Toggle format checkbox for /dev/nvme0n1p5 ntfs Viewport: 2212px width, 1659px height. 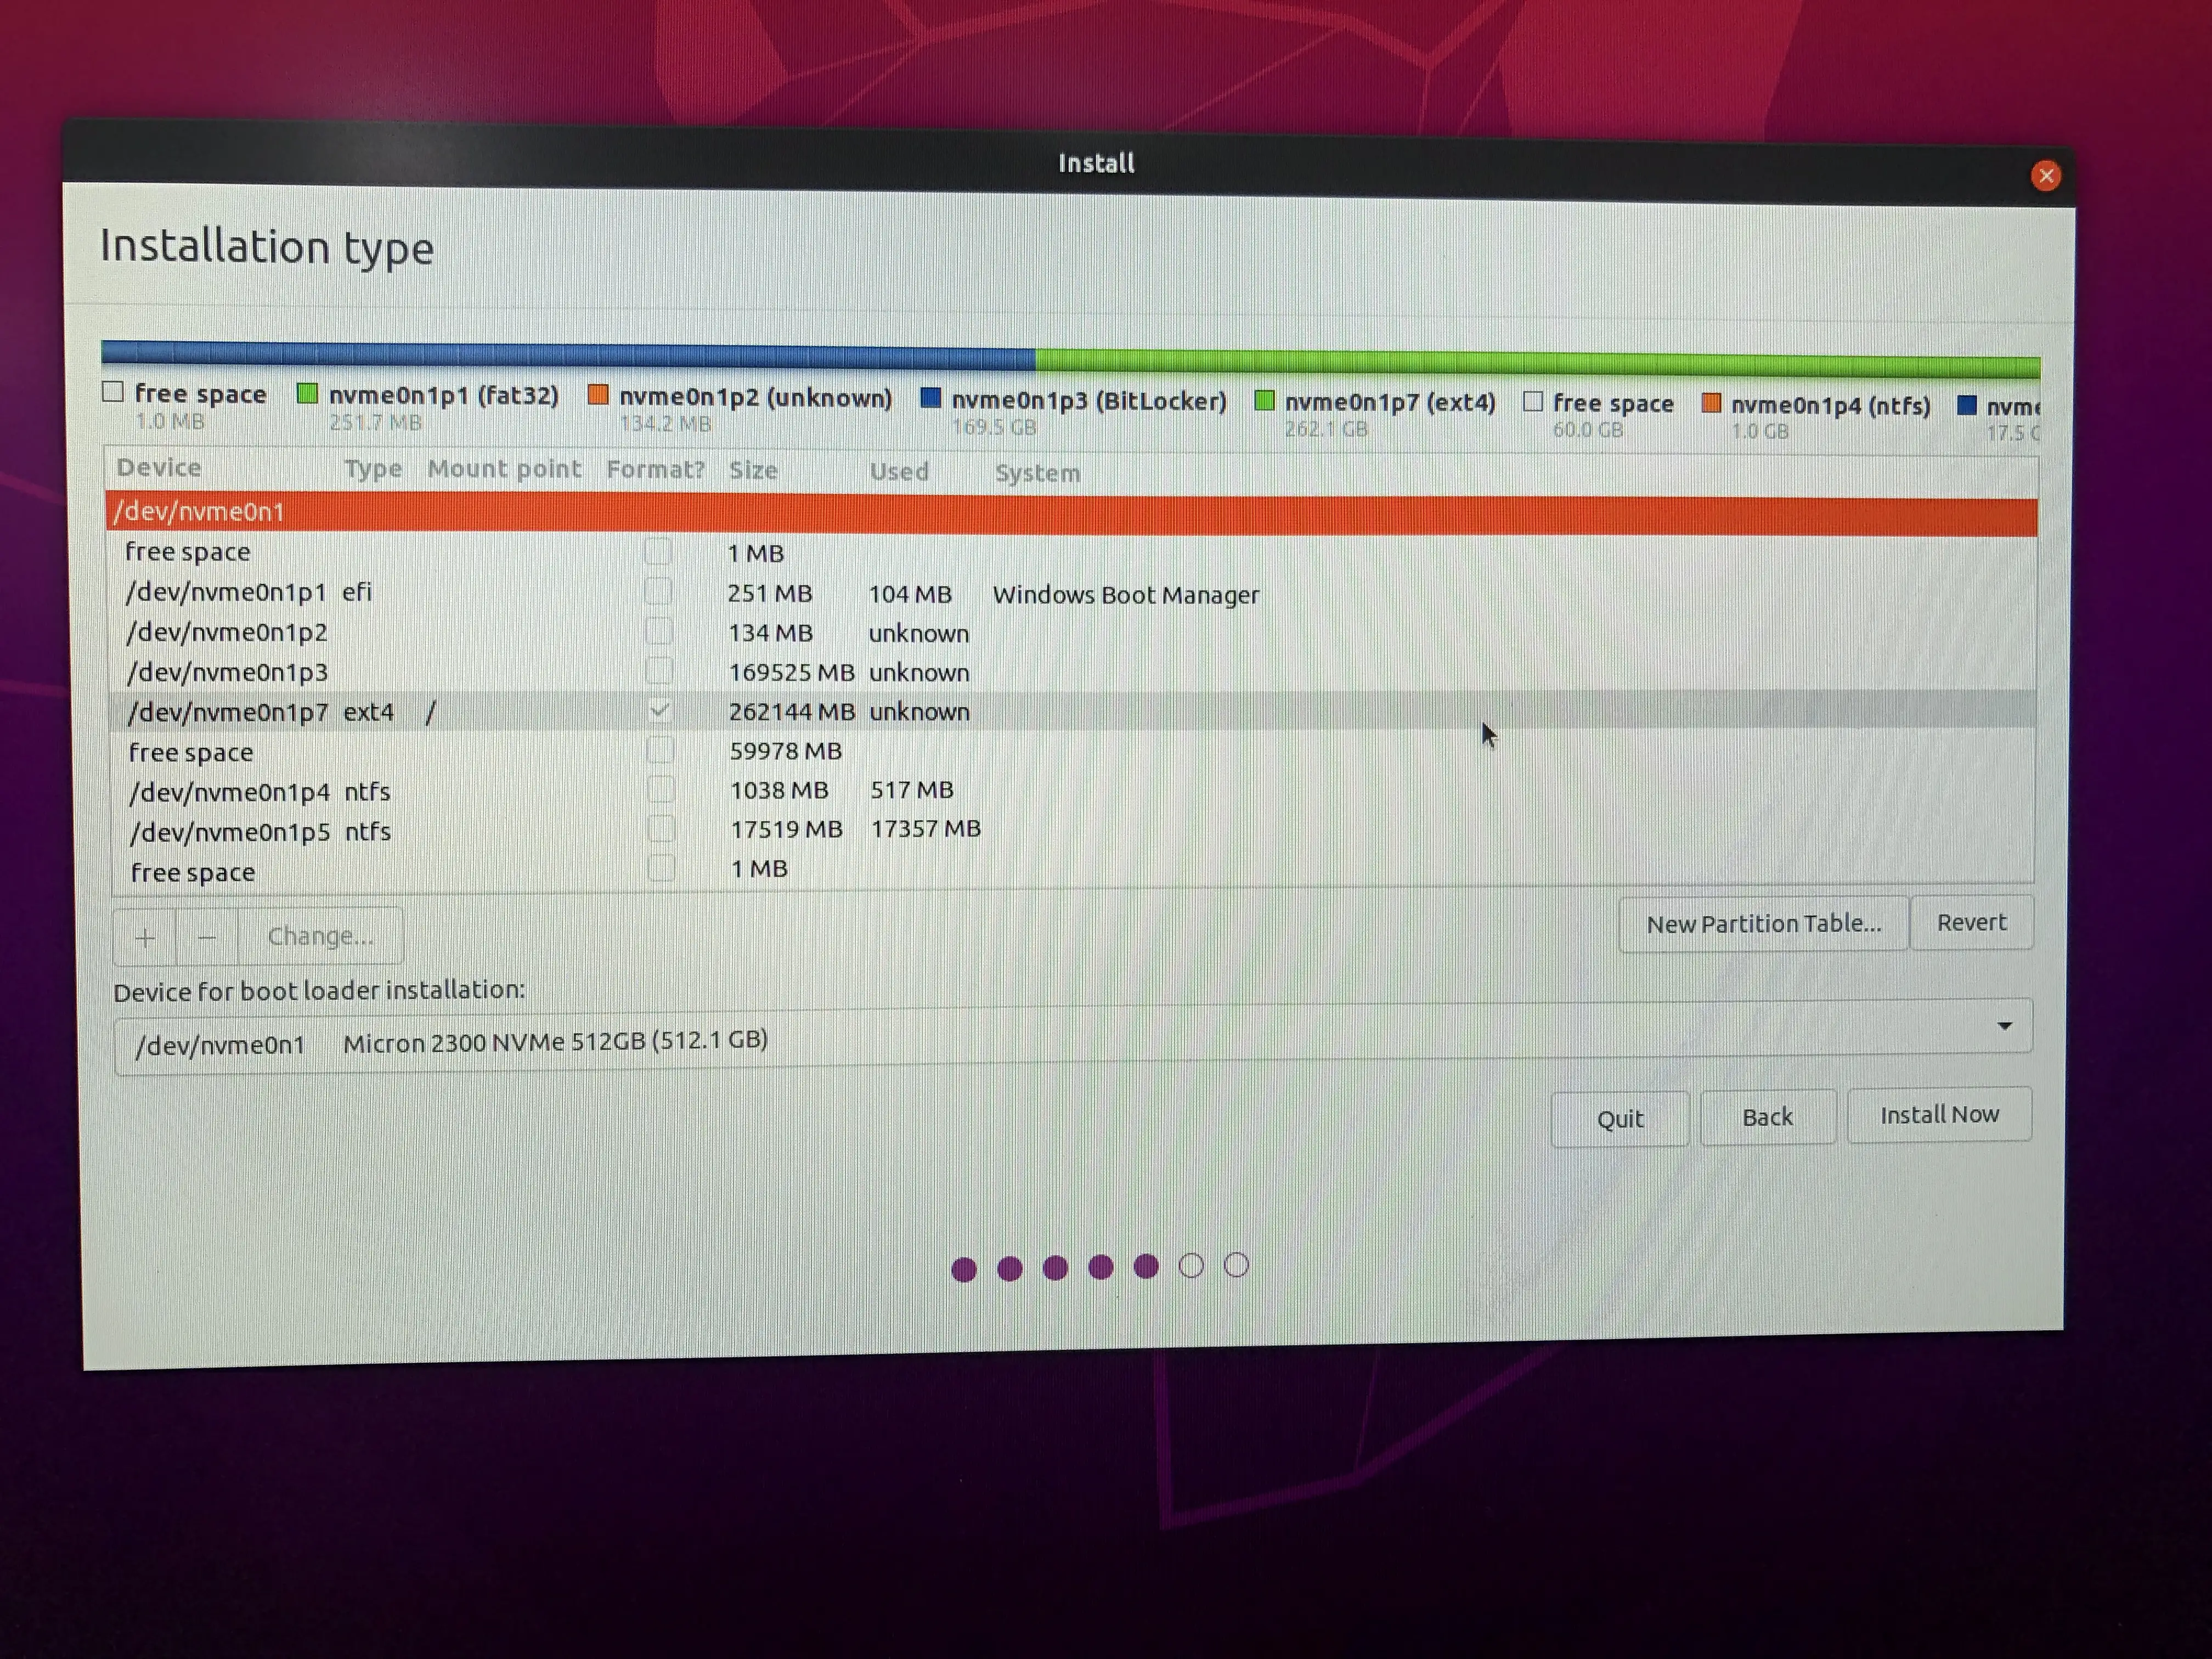click(x=661, y=828)
